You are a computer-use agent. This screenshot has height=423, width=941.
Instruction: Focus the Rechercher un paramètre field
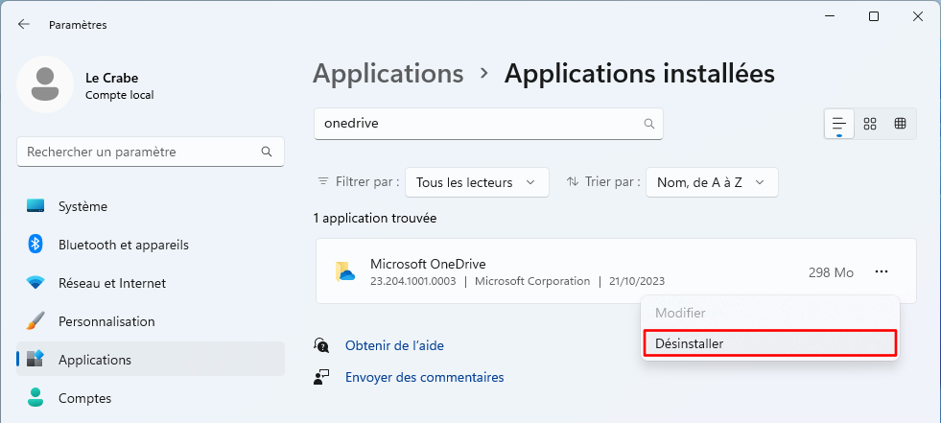tap(150, 152)
